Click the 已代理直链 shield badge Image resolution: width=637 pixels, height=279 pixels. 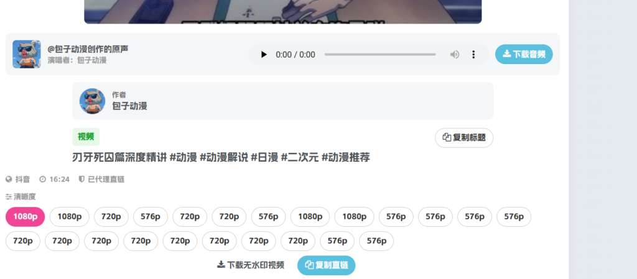(x=101, y=179)
